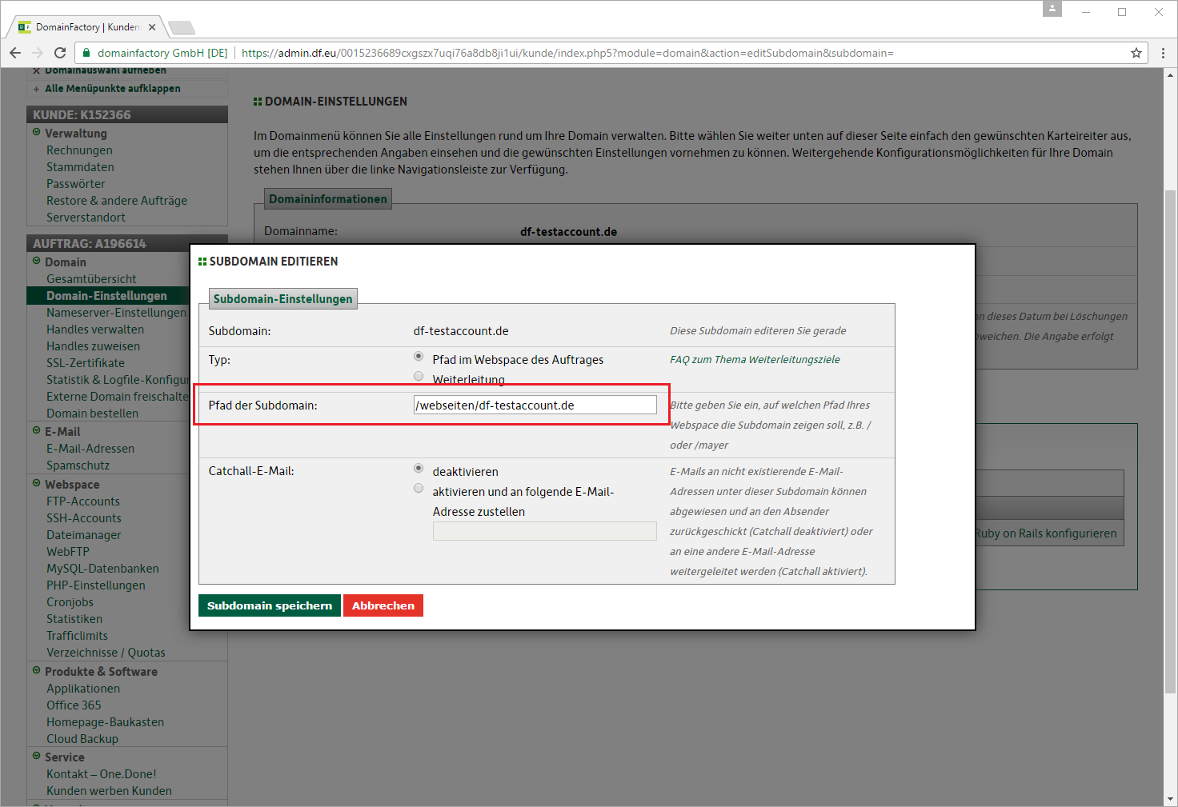The image size is (1178, 807).
Task: Open the Subdomain-Einstellungen tab
Action: click(282, 299)
